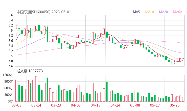This screenshot has height=111, width=187.
Task: Click the 6.4 price axis label
Action: pos(11,20)
